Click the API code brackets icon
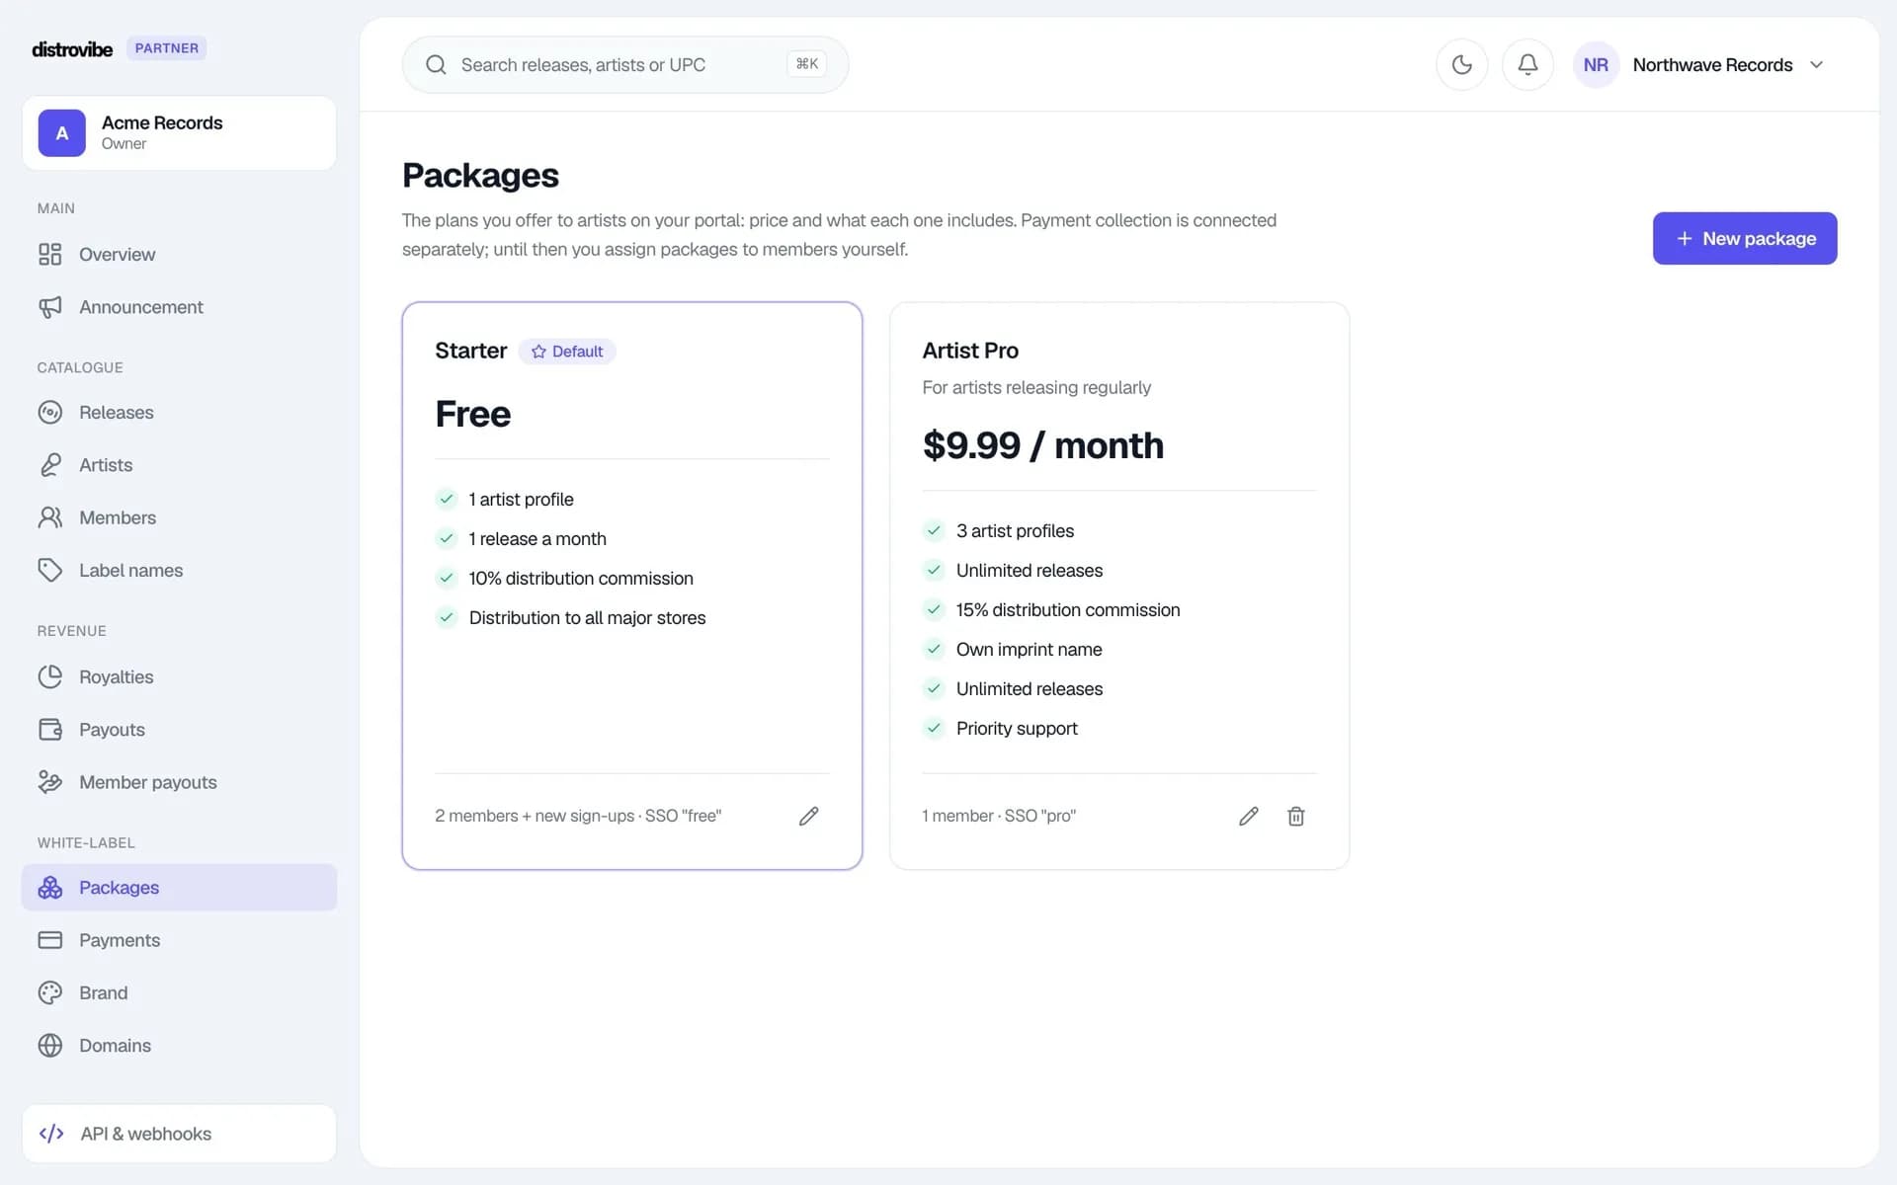The image size is (1897, 1185). 51,1134
